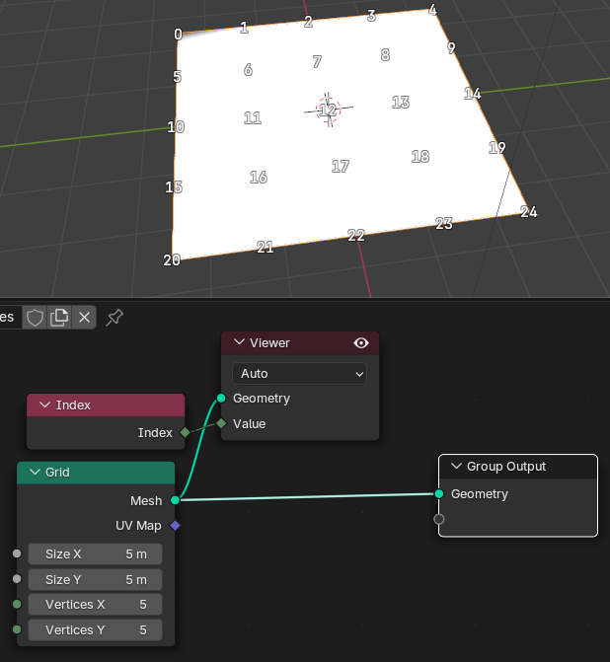
Task: Click Size Y input socket
Action: (x=17, y=579)
